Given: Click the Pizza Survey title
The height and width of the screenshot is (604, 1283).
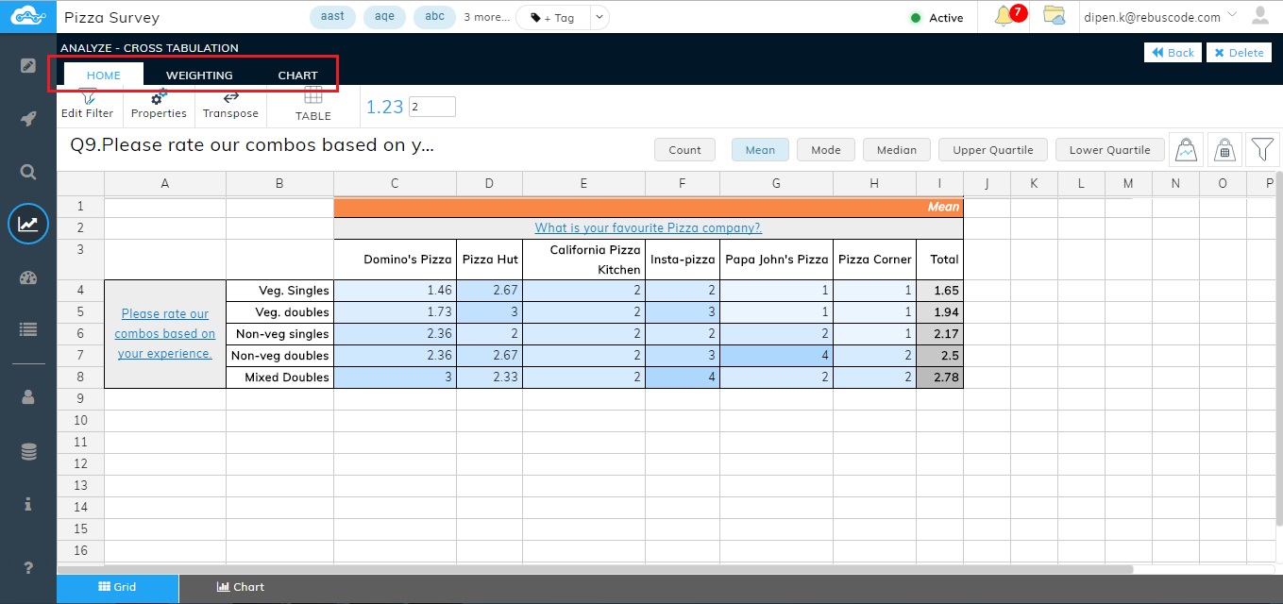Looking at the screenshot, I should coord(111,17).
